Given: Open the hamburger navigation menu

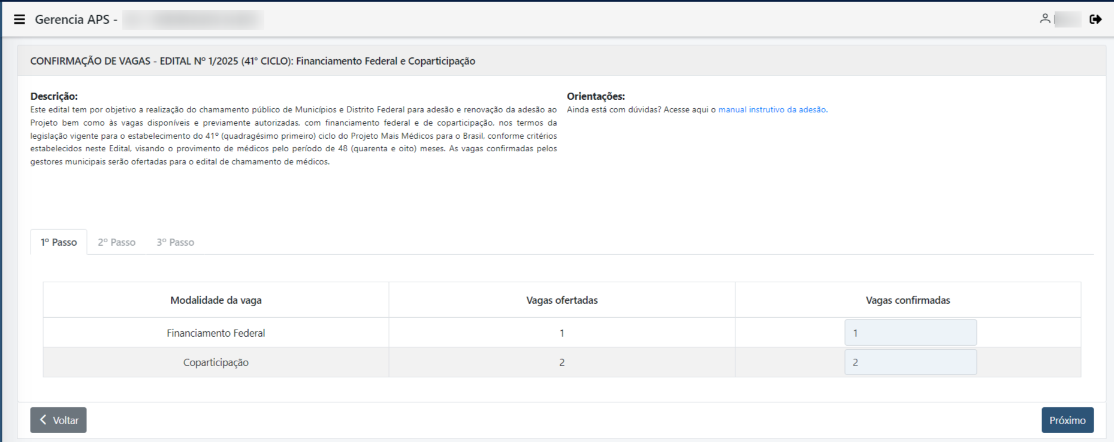Looking at the screenshot, I should click(19, 19).
